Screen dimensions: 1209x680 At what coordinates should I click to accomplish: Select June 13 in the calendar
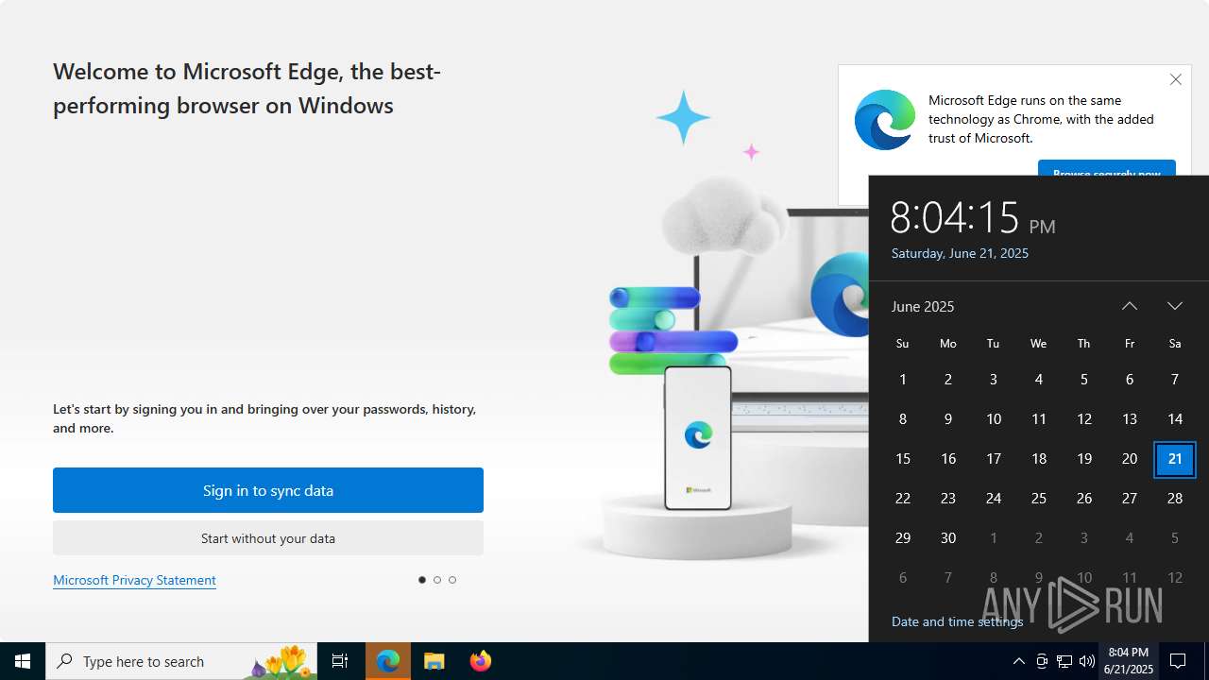(1130, 419)
